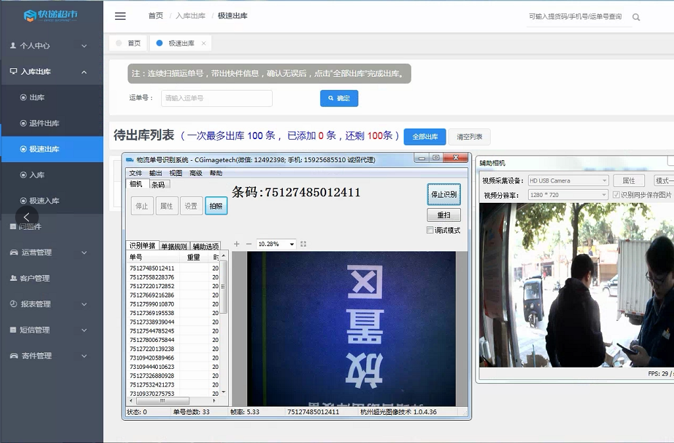The width and height of the screenshot is (674, 443).
Task: Click 停止识别 button
Action: [444, 194]
